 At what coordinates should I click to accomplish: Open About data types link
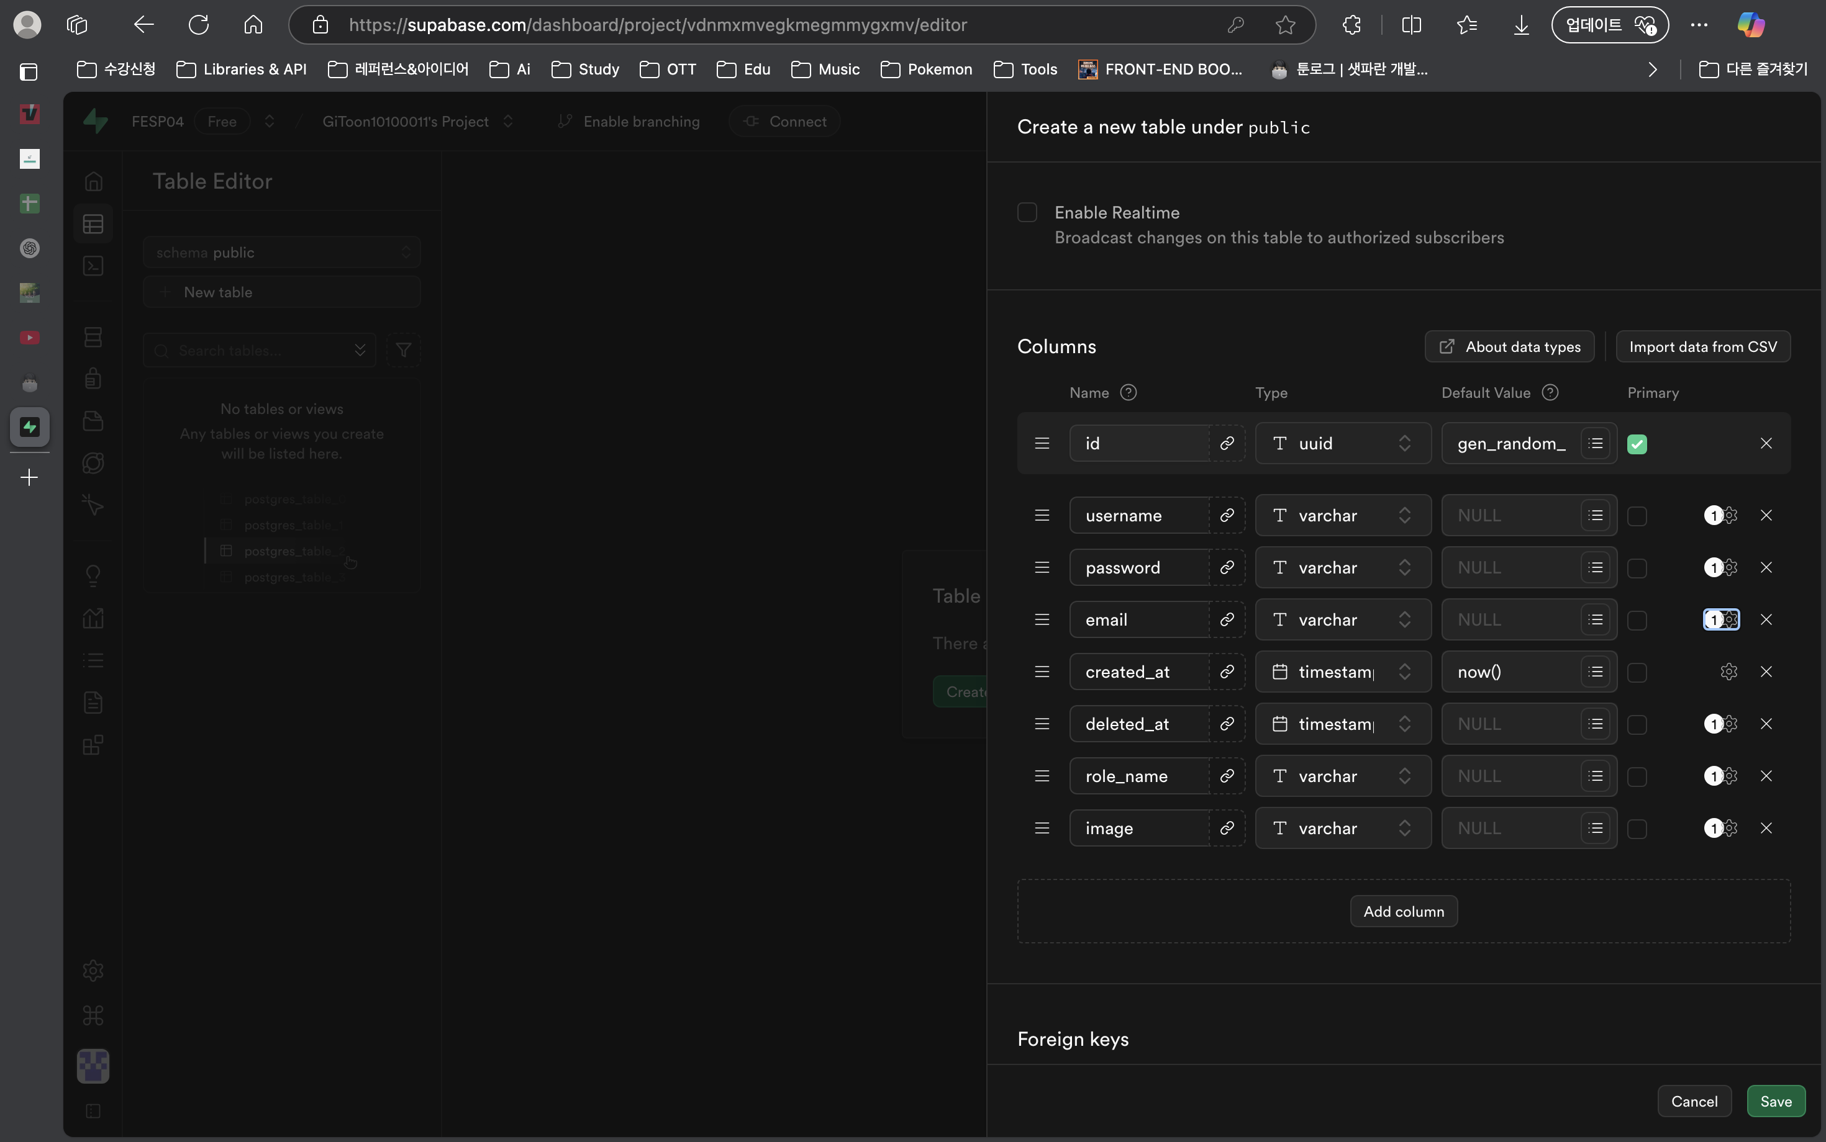point(1509,347)
